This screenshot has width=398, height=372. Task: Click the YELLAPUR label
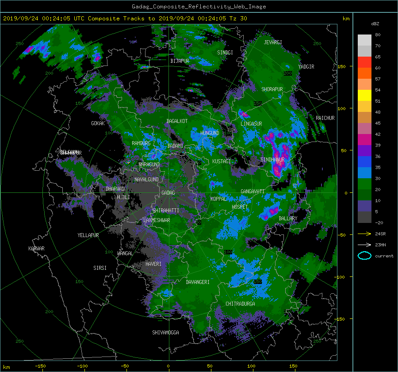[88, 235]
